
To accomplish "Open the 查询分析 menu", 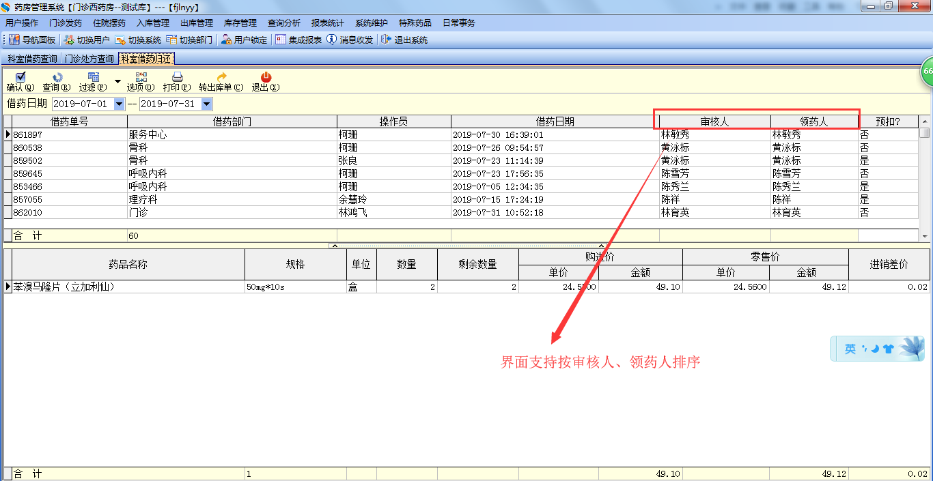I will [284, 23].
